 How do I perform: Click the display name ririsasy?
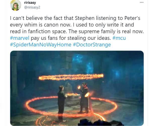click(x=30, y=3)
